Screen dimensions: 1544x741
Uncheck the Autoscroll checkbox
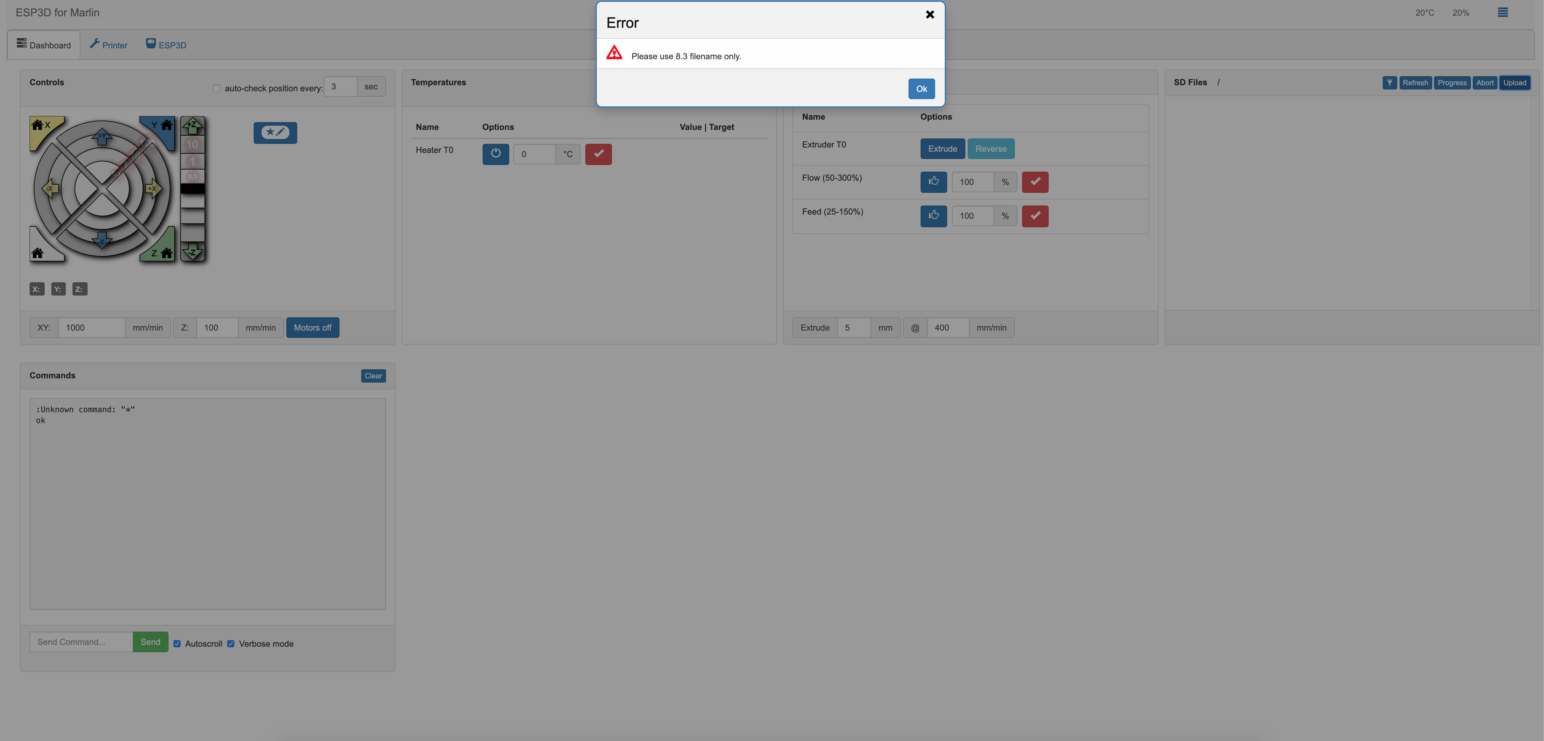[177, 643]
